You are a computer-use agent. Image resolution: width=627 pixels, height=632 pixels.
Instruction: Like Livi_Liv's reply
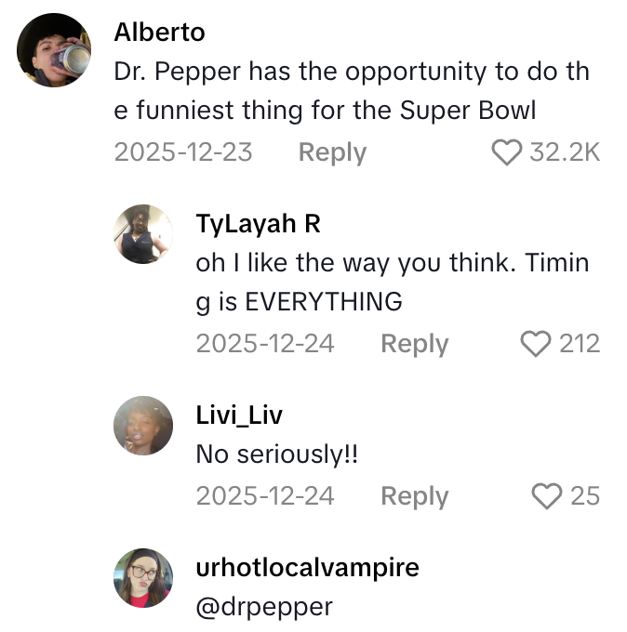pyautogui.click(x=547, y=496)
